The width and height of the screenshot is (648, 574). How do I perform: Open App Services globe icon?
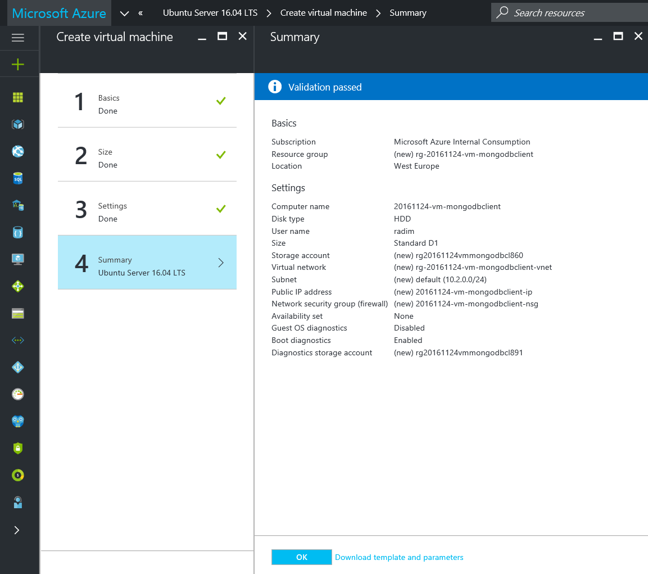tap(18, 151)
